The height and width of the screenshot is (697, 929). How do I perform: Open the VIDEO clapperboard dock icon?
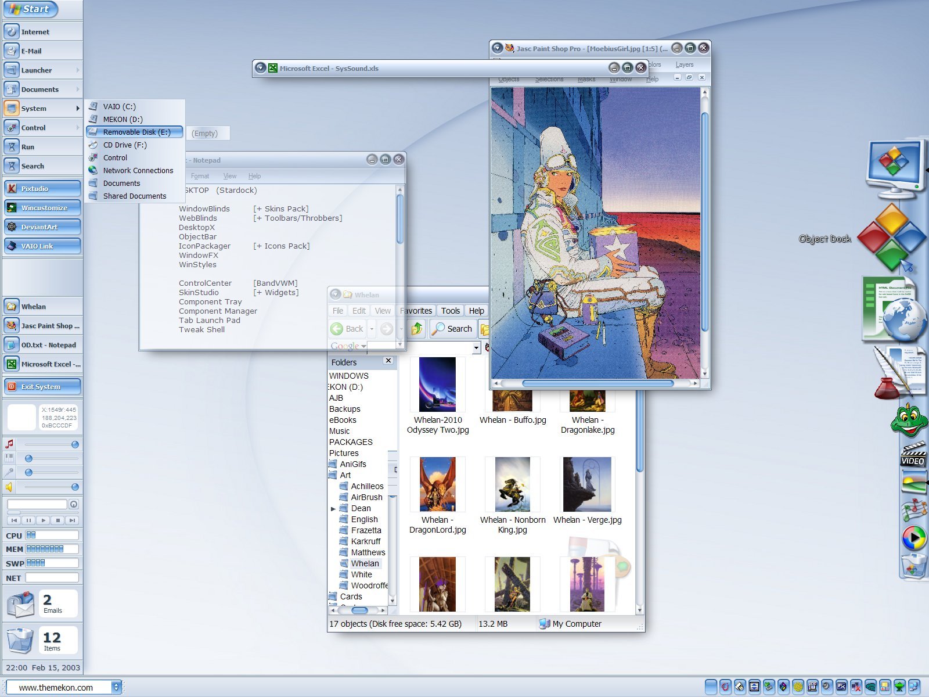[x=913, y=454]
